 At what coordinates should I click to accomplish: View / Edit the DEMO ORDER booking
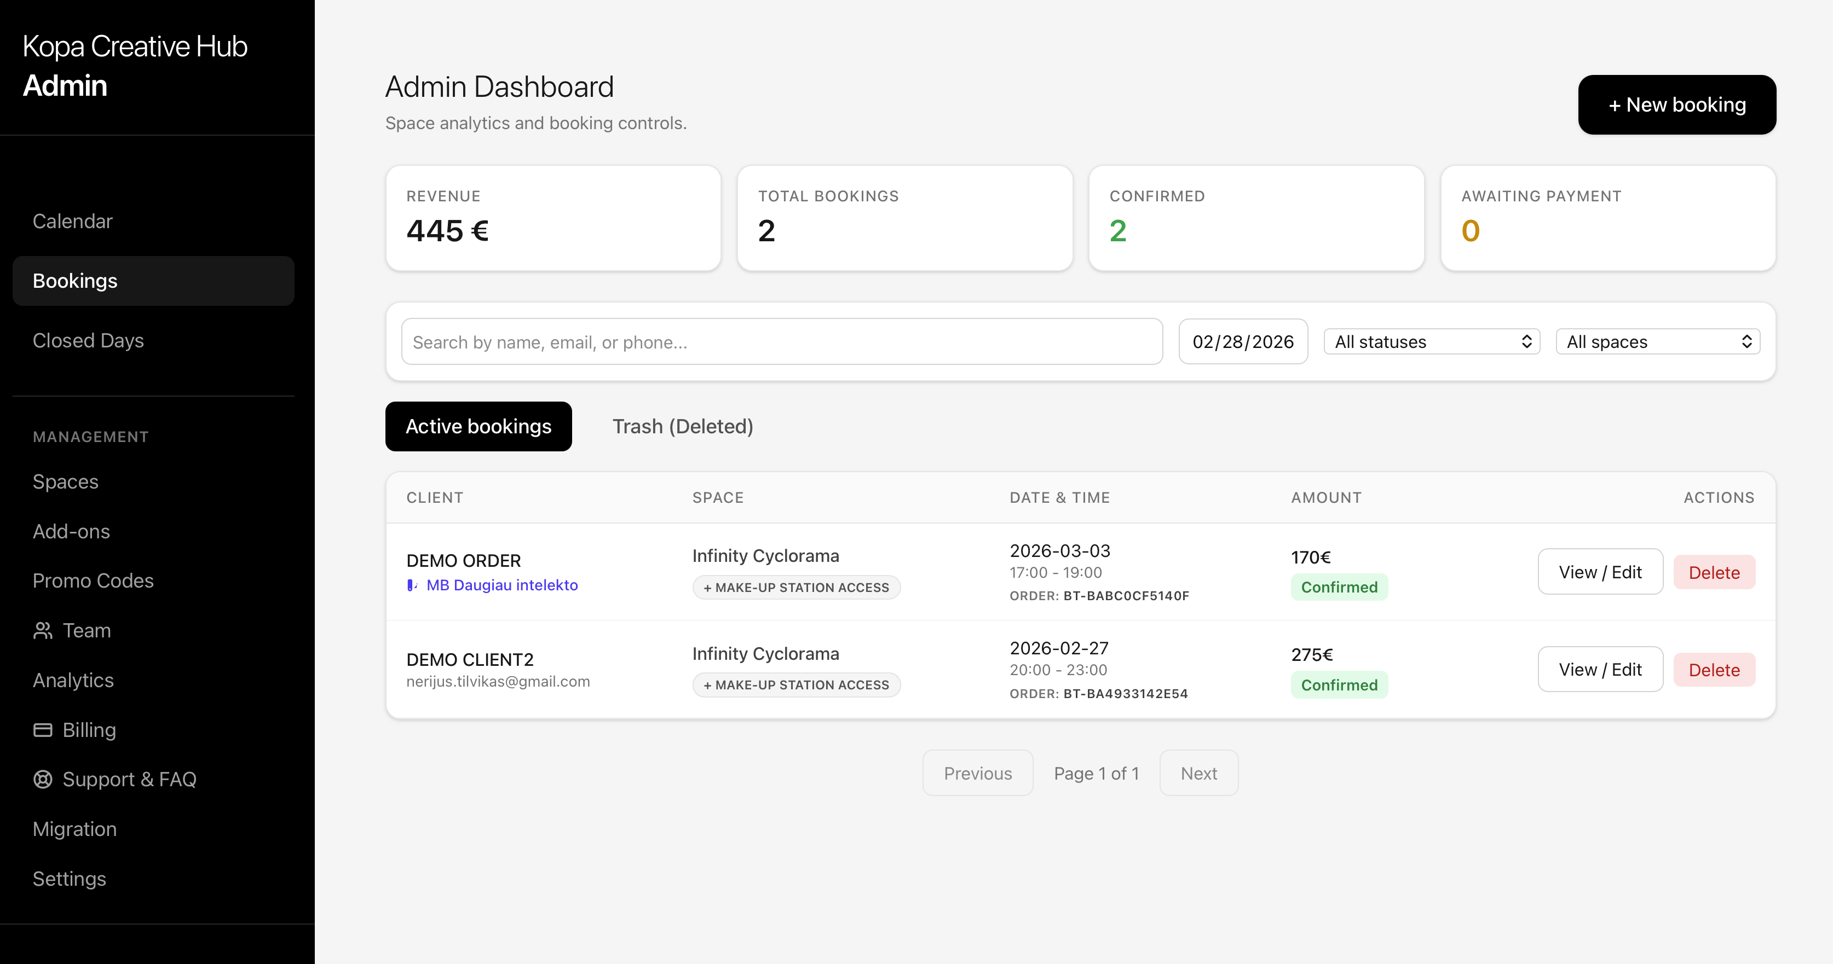pyautogui.click(x=1600, y=572)
